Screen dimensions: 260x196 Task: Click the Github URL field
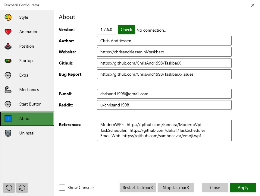[164, 63]
